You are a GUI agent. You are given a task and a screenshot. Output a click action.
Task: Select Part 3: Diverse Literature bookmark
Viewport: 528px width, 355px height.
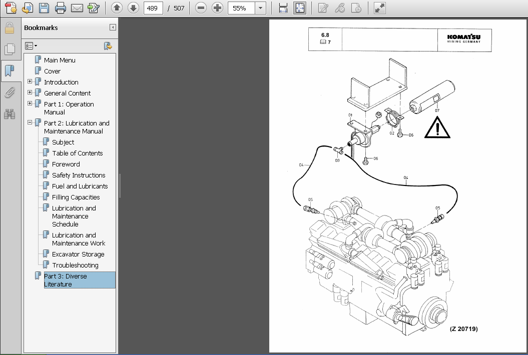pos(80,280)
